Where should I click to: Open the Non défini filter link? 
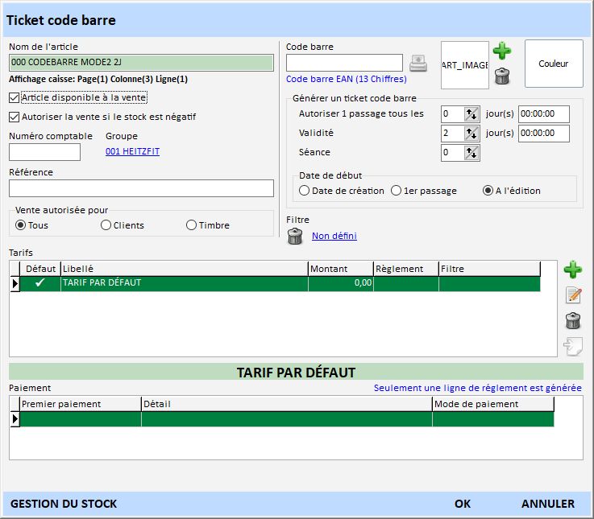334,236
